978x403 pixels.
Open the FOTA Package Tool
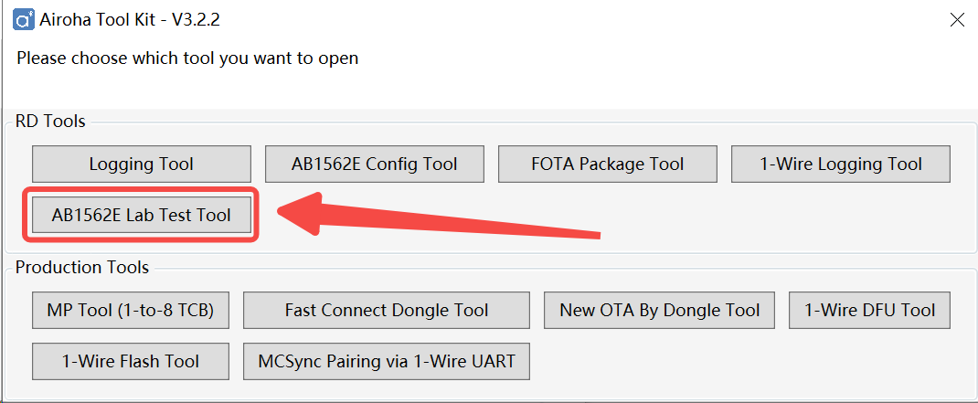(x=608, y=164)
